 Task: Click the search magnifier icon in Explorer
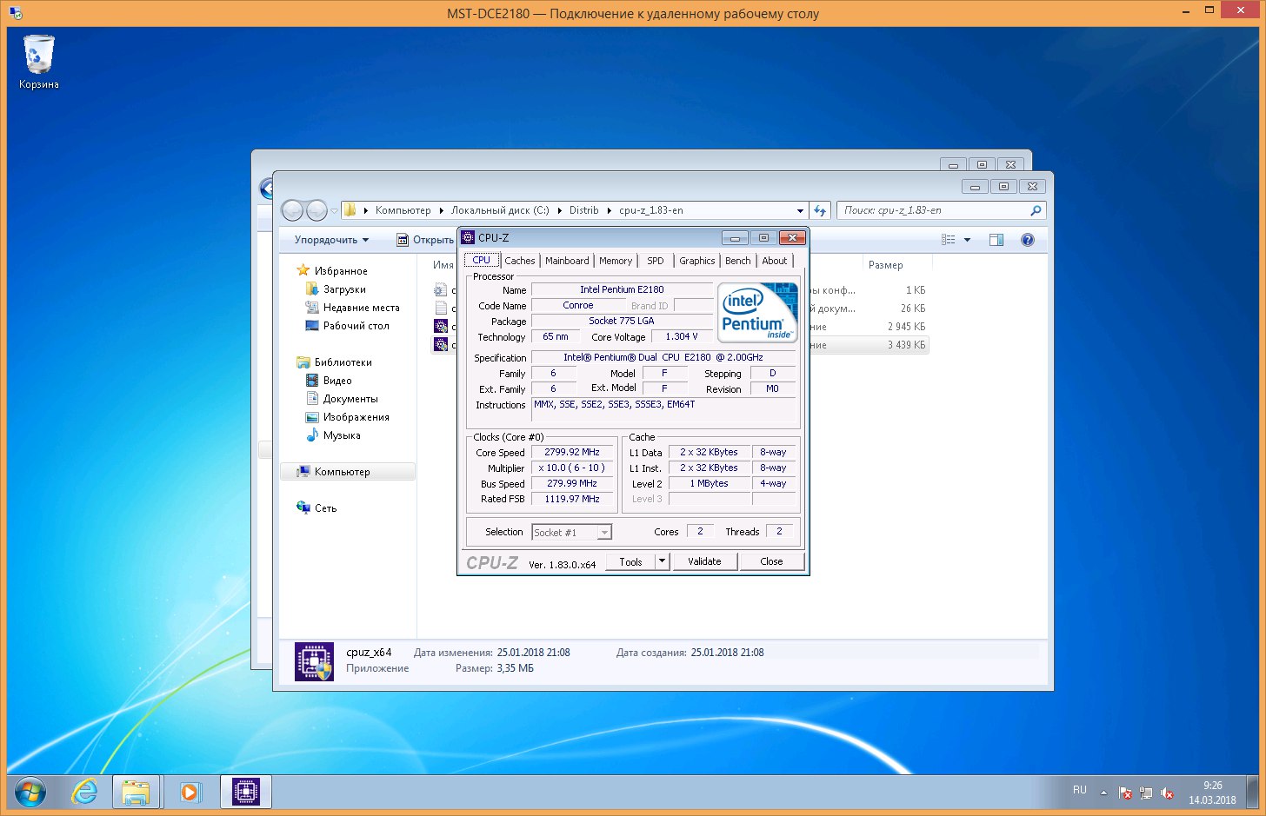click(1035, 210)
